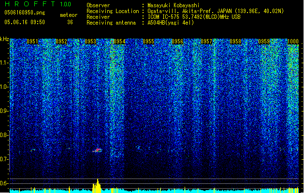Click the 0.6 kHz axis label
Viewport: 304px width, 193px height.
[4, 183]
